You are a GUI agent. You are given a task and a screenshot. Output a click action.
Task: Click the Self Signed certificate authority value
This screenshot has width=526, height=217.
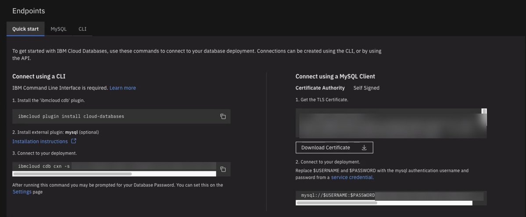tap(366, 88)
